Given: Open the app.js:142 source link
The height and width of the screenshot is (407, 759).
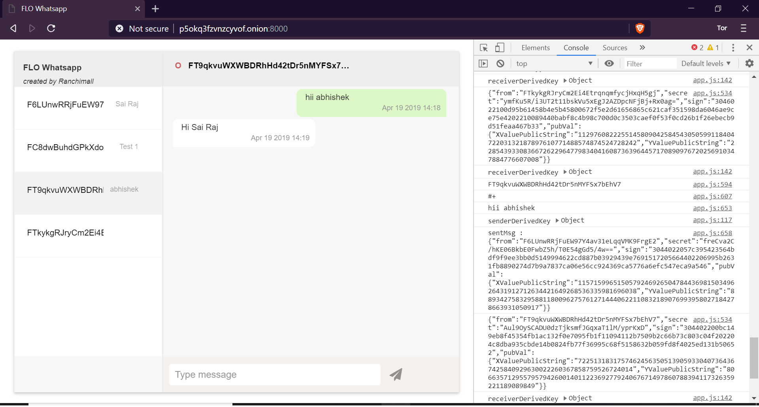Looking at the screenshot, I should (712, 80).
